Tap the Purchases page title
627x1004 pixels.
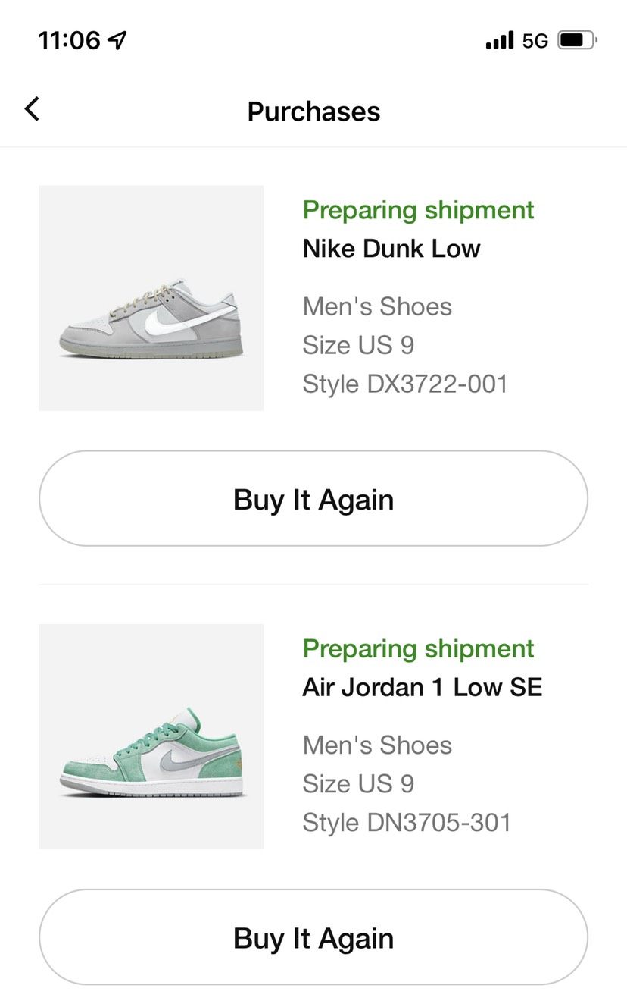(x=313, y=111)
